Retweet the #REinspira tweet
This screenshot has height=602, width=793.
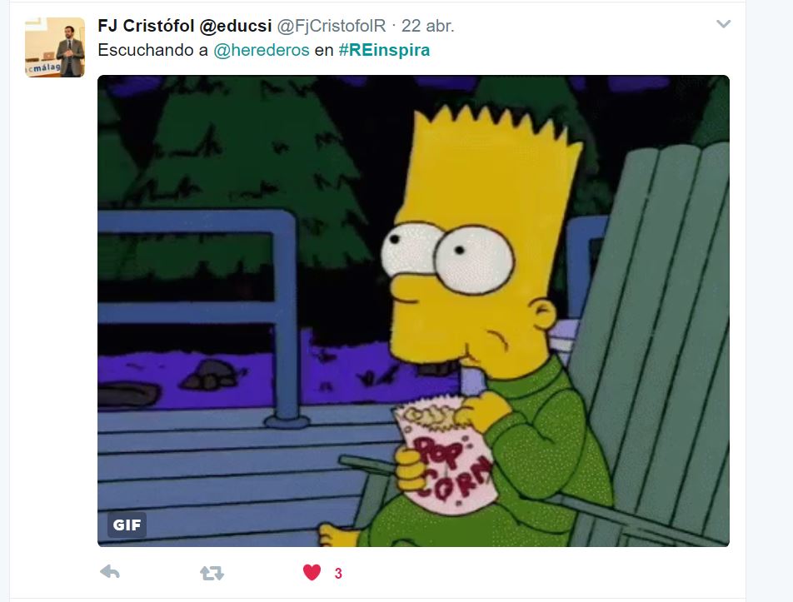(x=212, y=573)
